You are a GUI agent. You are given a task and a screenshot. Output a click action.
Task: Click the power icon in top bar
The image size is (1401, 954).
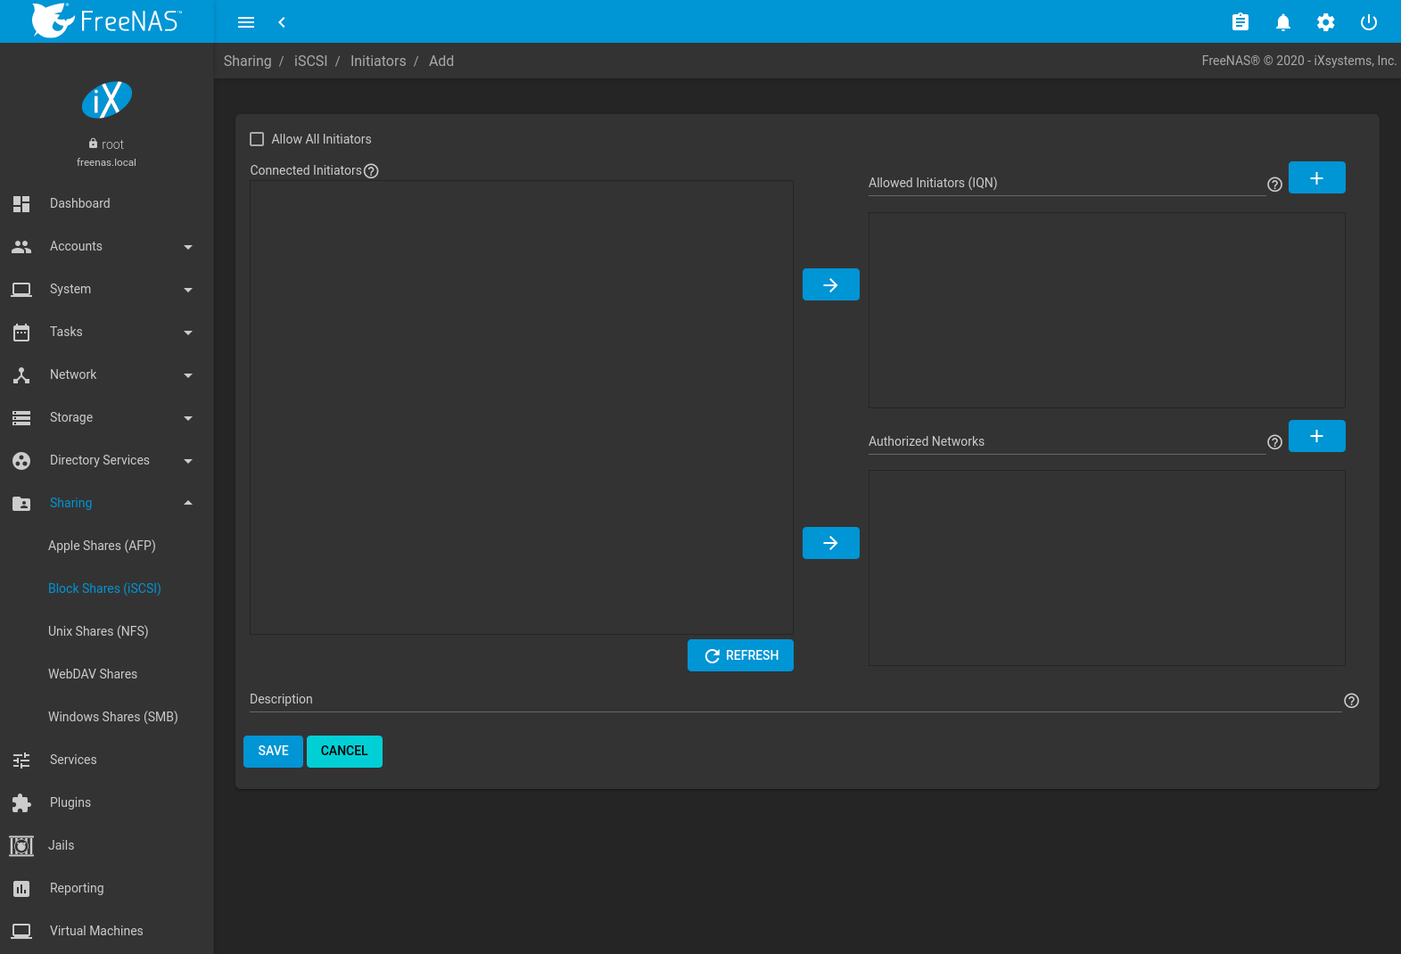coord(1368,22)
